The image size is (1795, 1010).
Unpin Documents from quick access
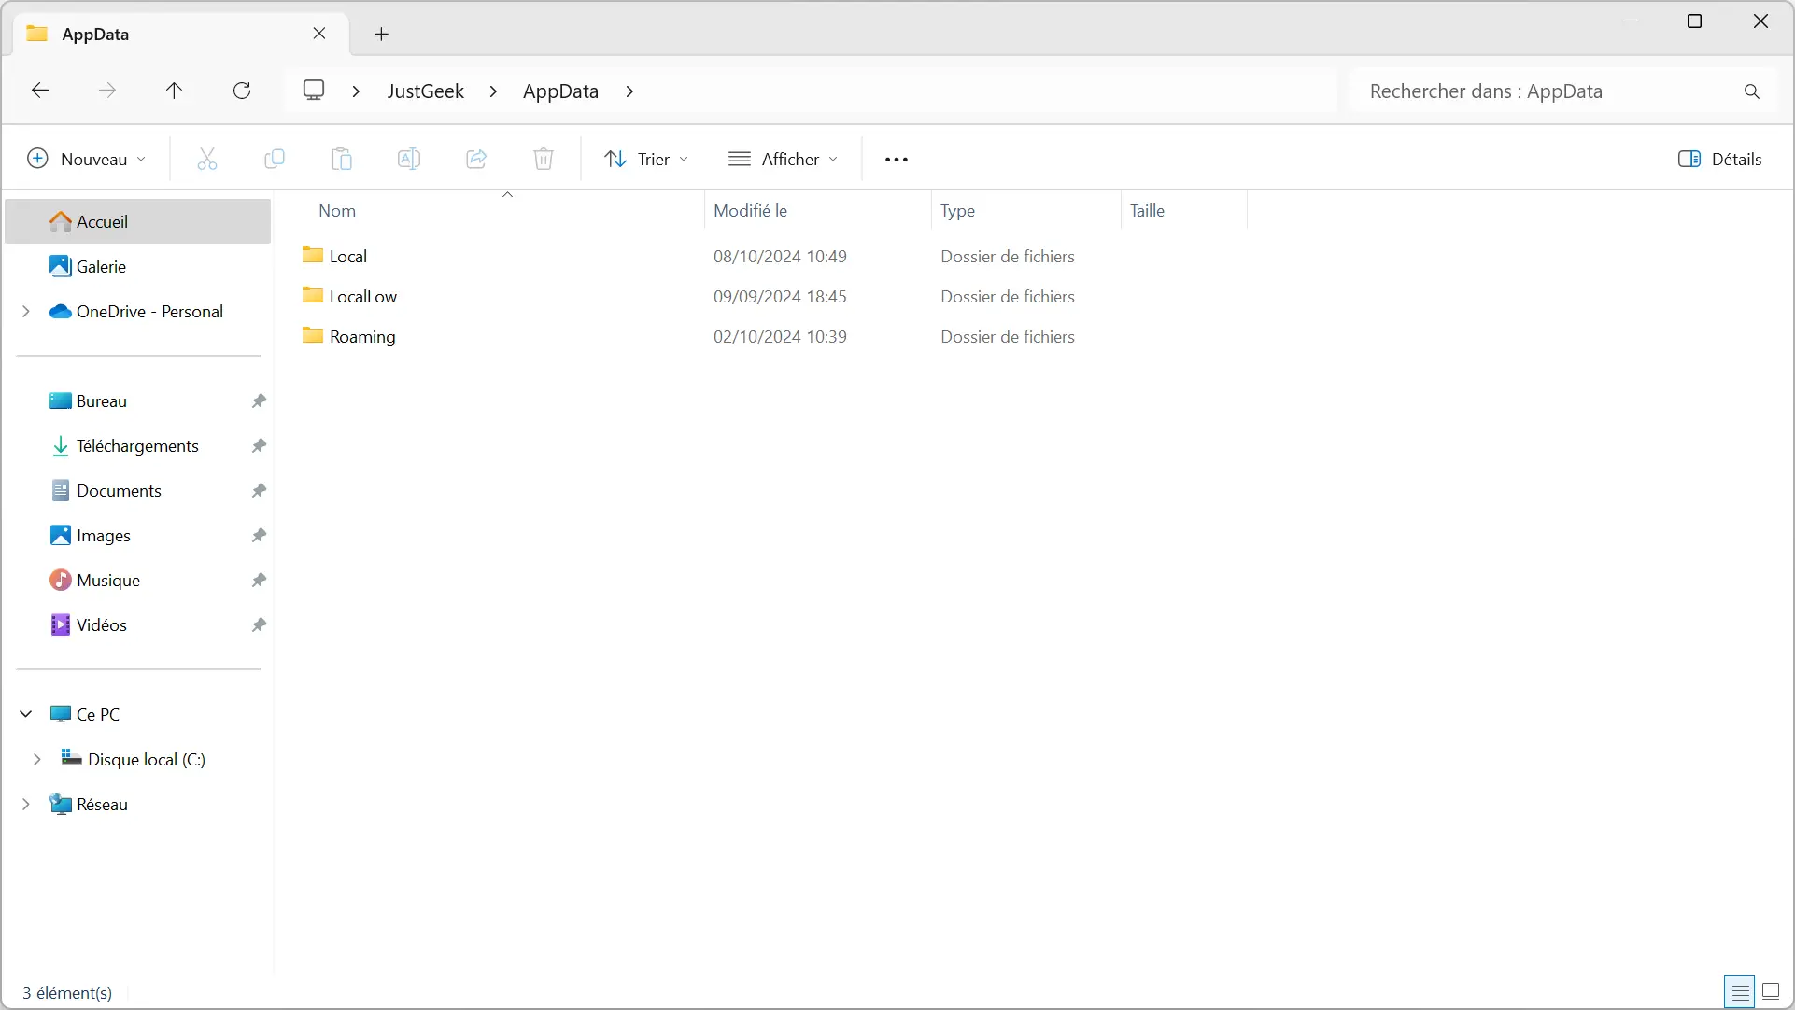pyautogui.click(x=259, y=491)
